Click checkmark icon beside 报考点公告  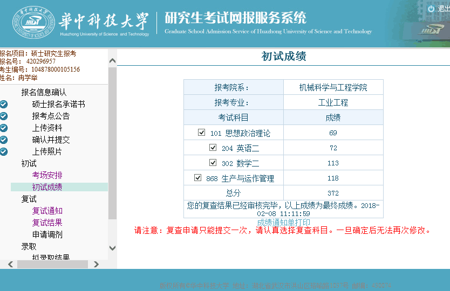(4, 116)
